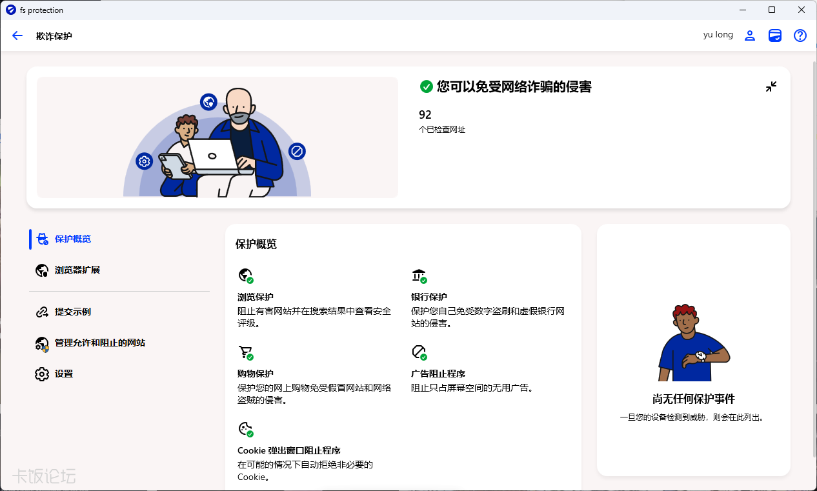Click the 购物保护 shopping cart icon
The image size is (817, 491).
click(x=245, y=352)
